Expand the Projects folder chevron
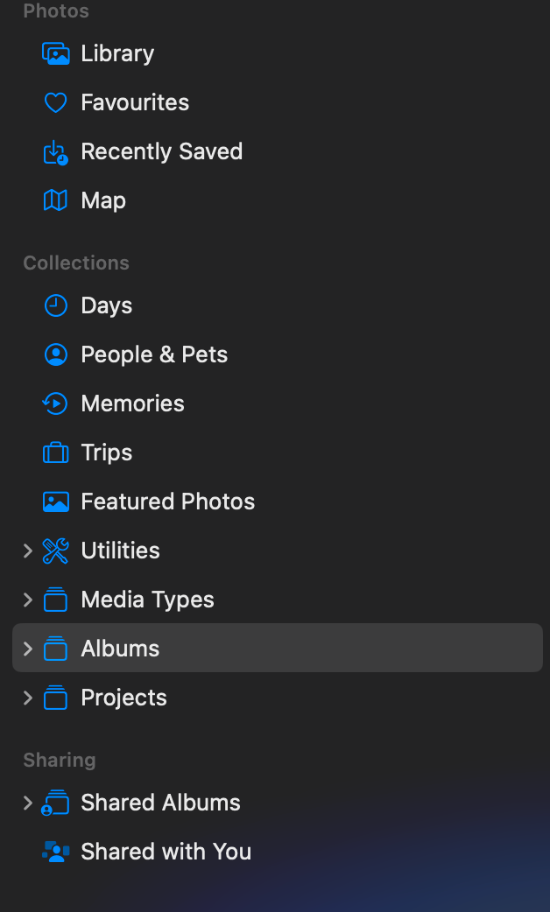The width and height of the screenshot is (550, 912). coord(27,698)
